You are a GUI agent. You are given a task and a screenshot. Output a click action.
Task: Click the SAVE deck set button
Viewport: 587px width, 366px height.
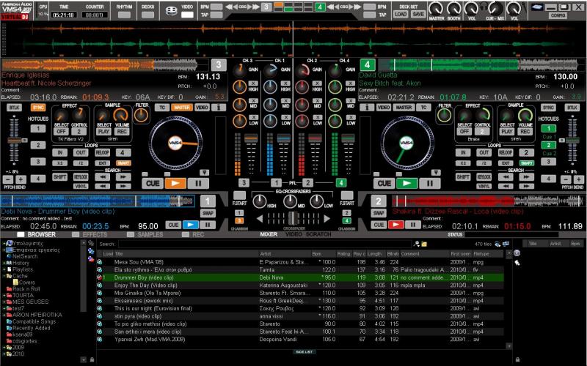point(418,14)
